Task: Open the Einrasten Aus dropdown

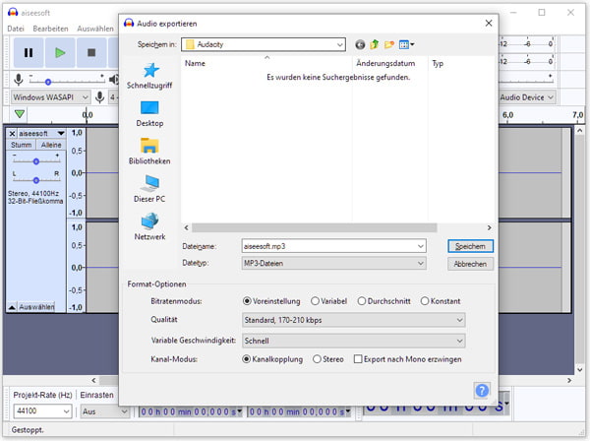Action: tap(104, 411)
